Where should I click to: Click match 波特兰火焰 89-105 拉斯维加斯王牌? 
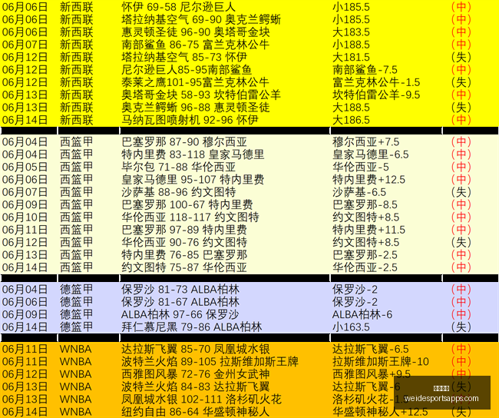pos(210,362)
